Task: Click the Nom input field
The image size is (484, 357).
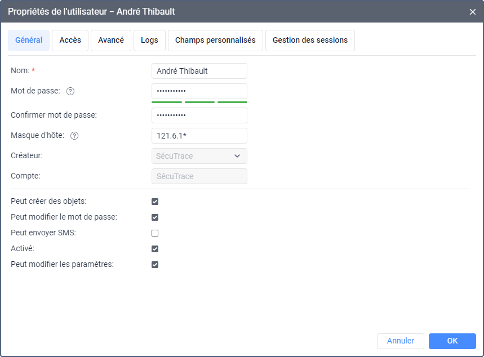Action: [x=199, y=71]
